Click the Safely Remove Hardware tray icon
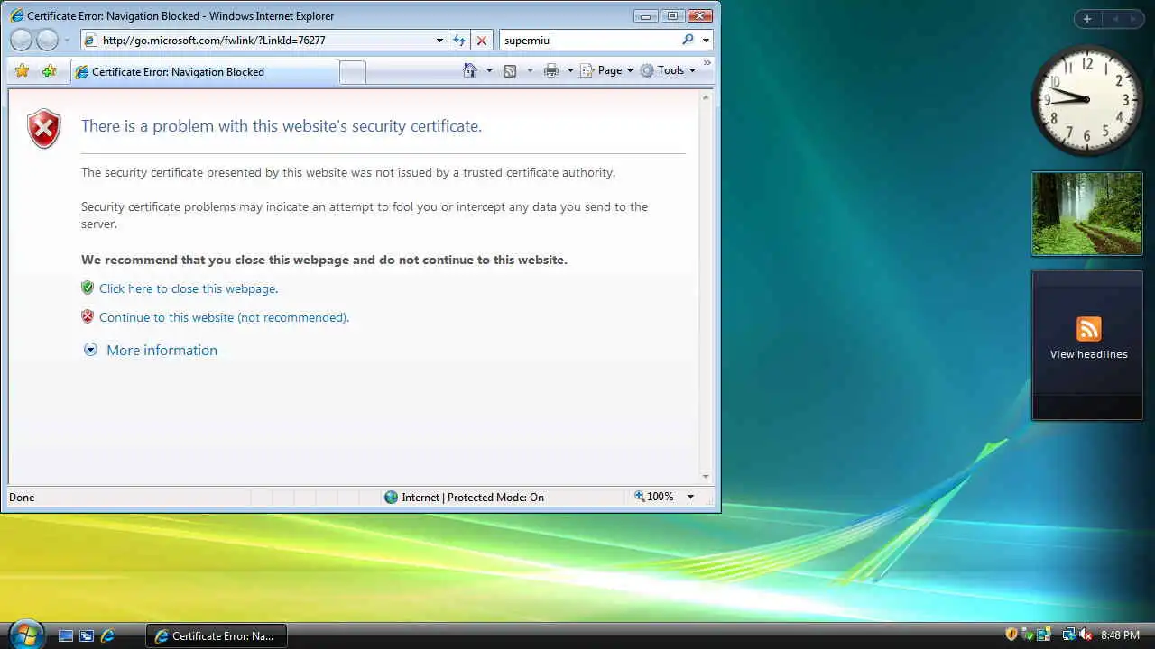The height and width of the screenshot is (649, 1155). (x=1028, y=635)
